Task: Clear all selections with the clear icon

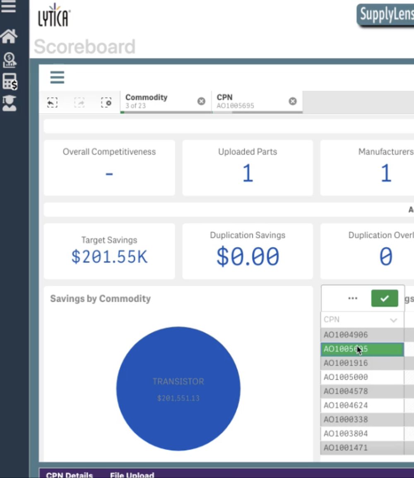Action: [107, 102]
